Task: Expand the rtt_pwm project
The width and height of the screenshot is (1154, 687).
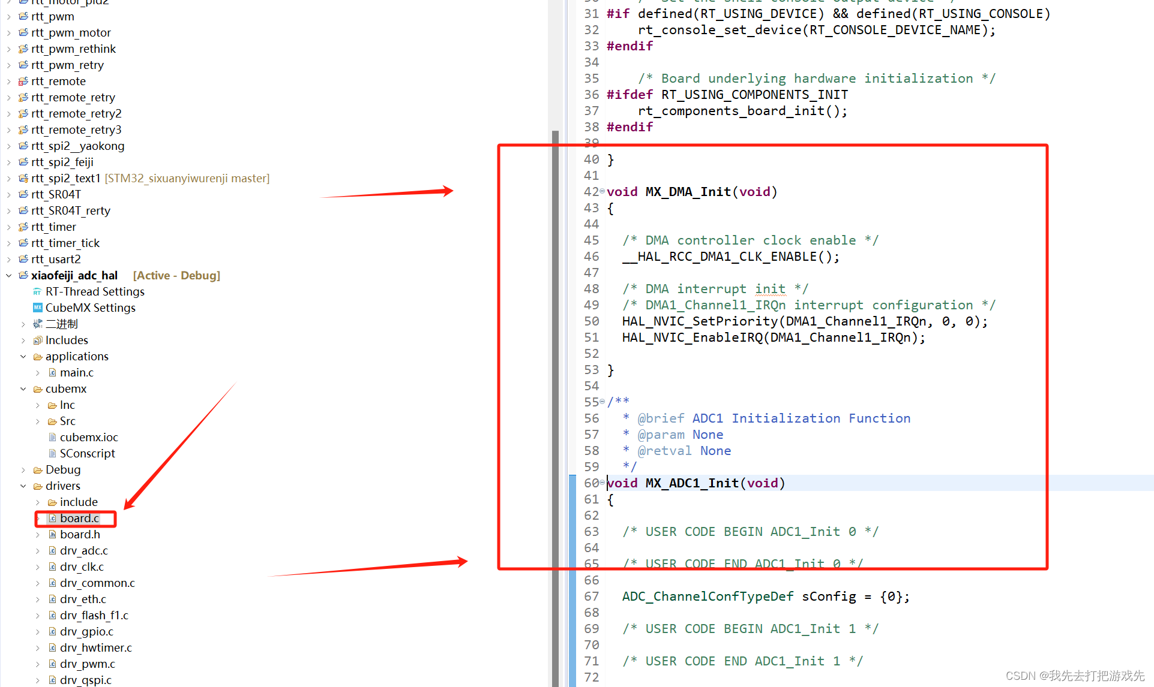Action: point(8,16)
